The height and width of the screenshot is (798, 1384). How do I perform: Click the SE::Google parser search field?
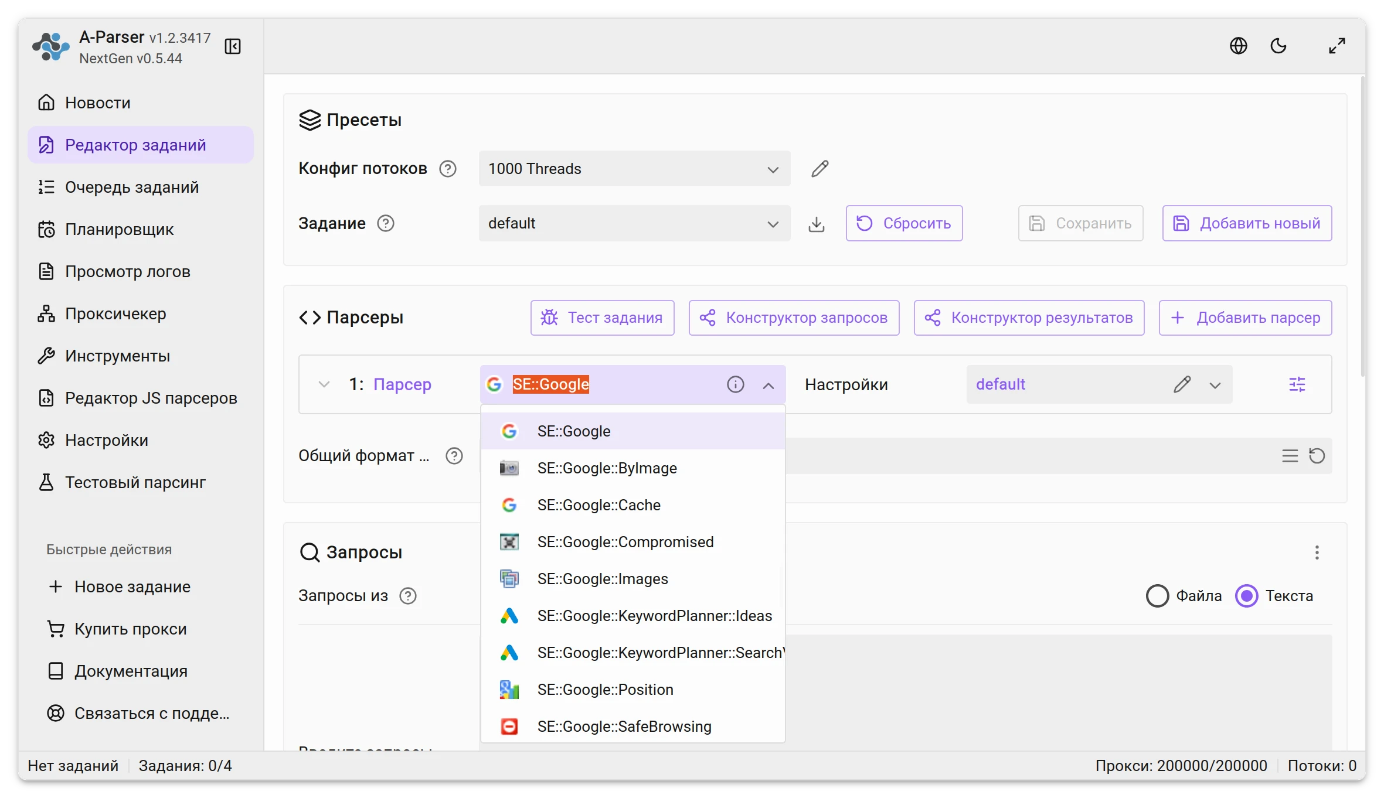(x=615, y=384)
